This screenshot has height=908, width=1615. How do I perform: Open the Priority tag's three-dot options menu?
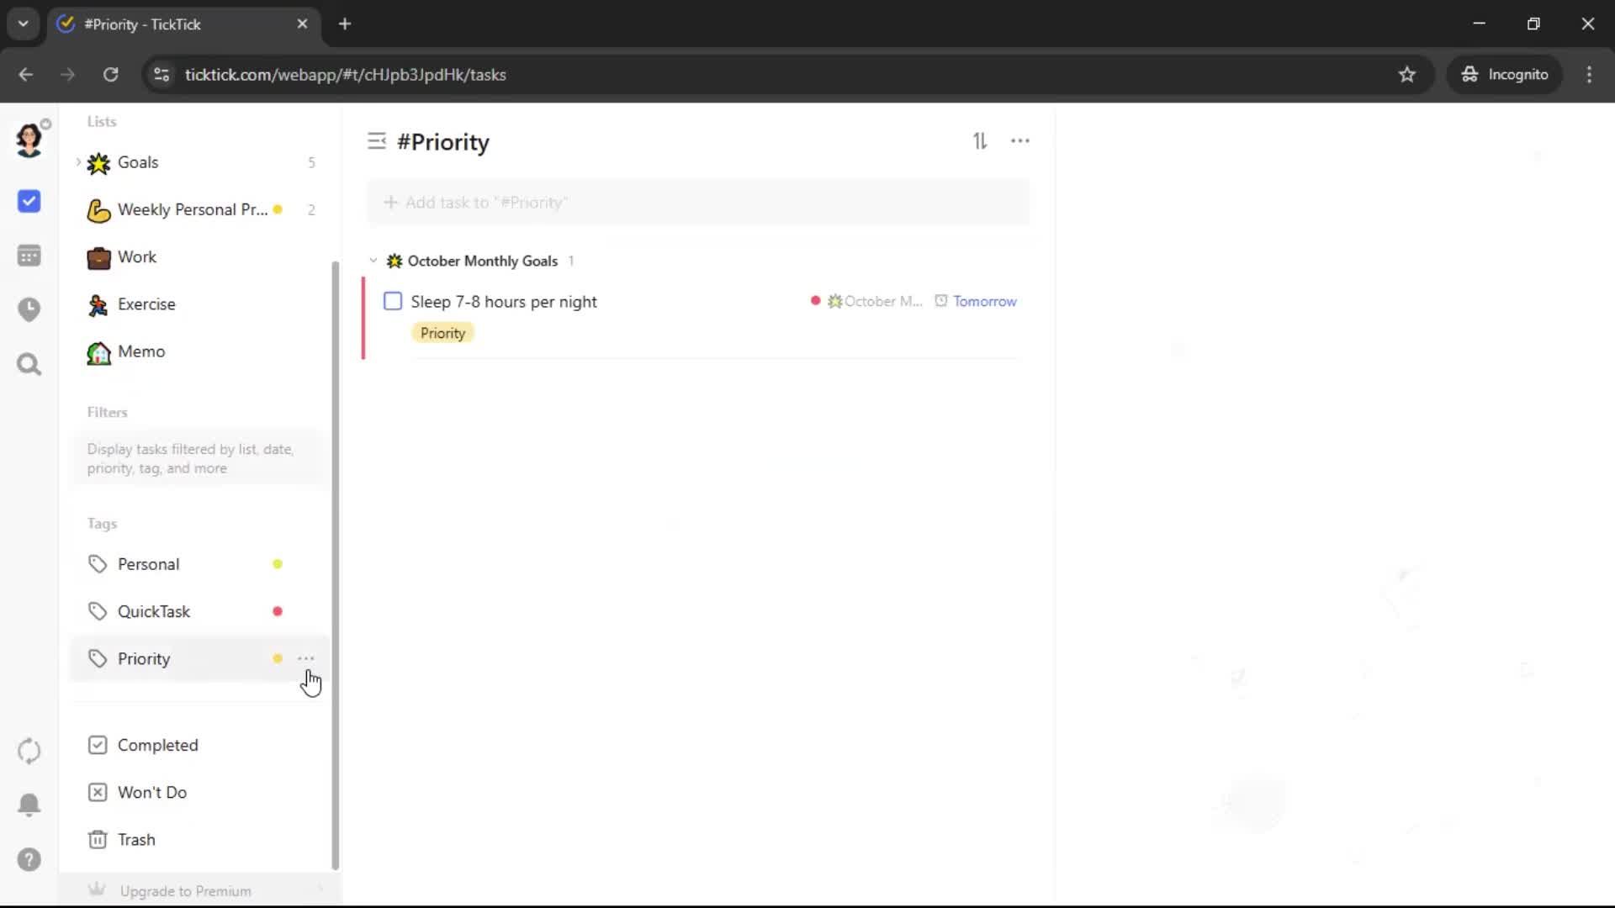[x=306, y=658]
